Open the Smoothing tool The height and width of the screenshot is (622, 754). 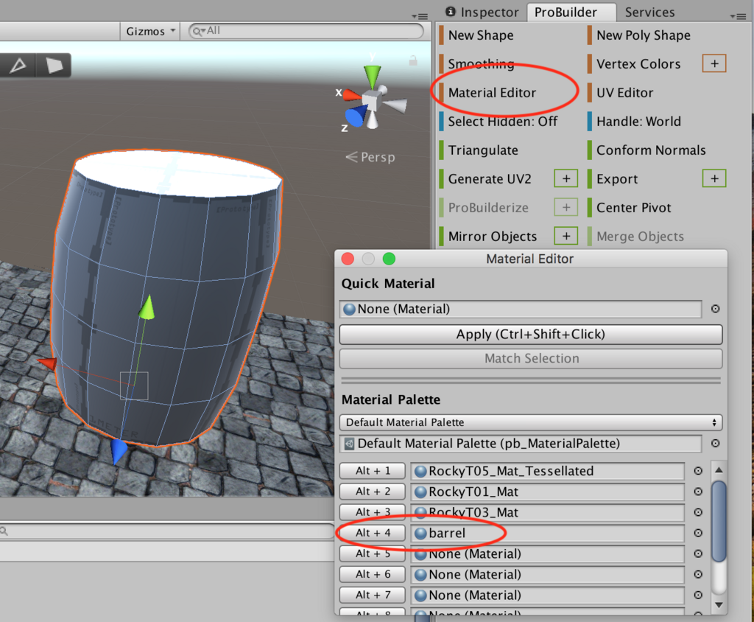click(x=480, y=63)
